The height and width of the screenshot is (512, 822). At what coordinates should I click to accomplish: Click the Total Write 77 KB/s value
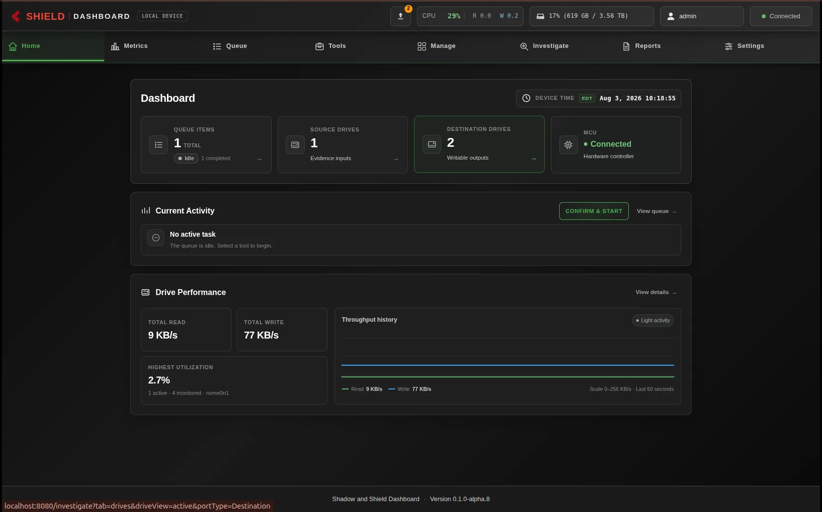[261, 335]
